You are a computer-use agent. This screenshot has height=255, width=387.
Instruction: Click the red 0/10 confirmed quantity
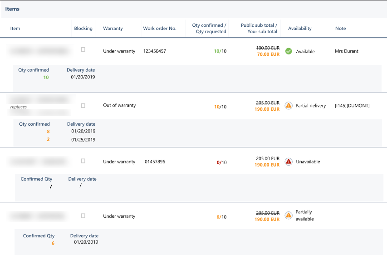221,162
